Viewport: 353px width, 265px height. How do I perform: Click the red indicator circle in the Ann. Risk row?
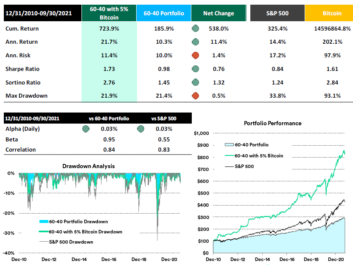[x=196, y=56]
